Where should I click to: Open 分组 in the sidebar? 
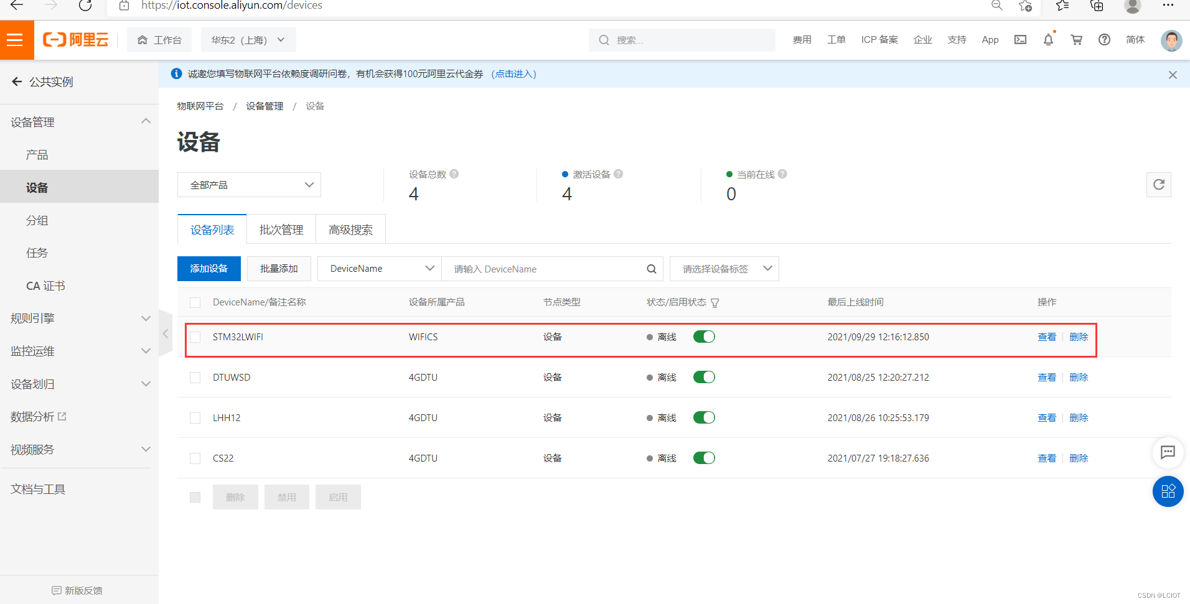coord(37,220)
